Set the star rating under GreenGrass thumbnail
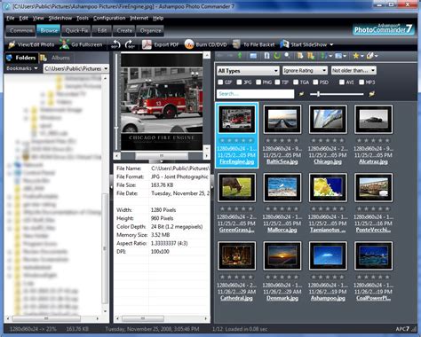This screenshot has height=337, width=421. click(x=236, y=208)
